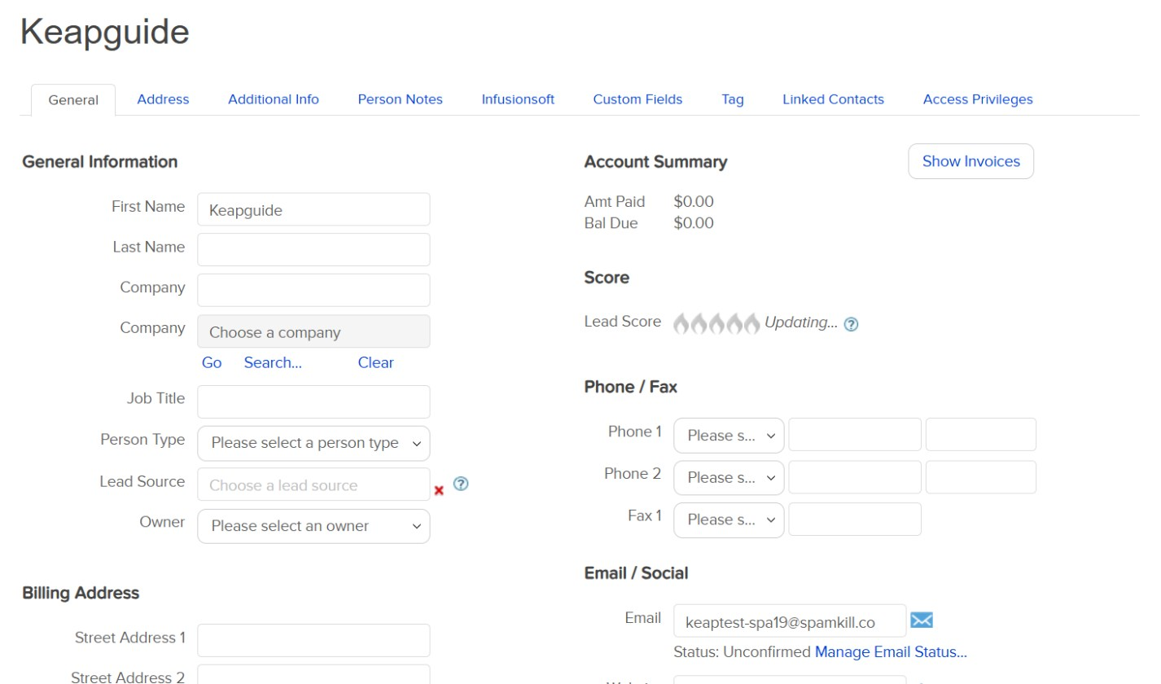The height and width of the screenshot is (684, 1161).
Task: Click the Job Title field
Action: [x=313, y=401]
